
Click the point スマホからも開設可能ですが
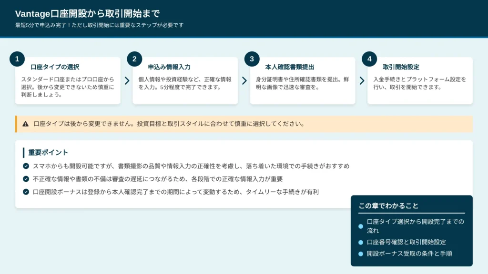click(191, 166)
